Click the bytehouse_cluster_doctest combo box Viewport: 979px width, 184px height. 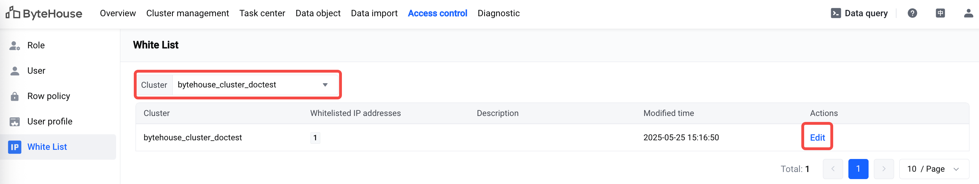point(255,85)
